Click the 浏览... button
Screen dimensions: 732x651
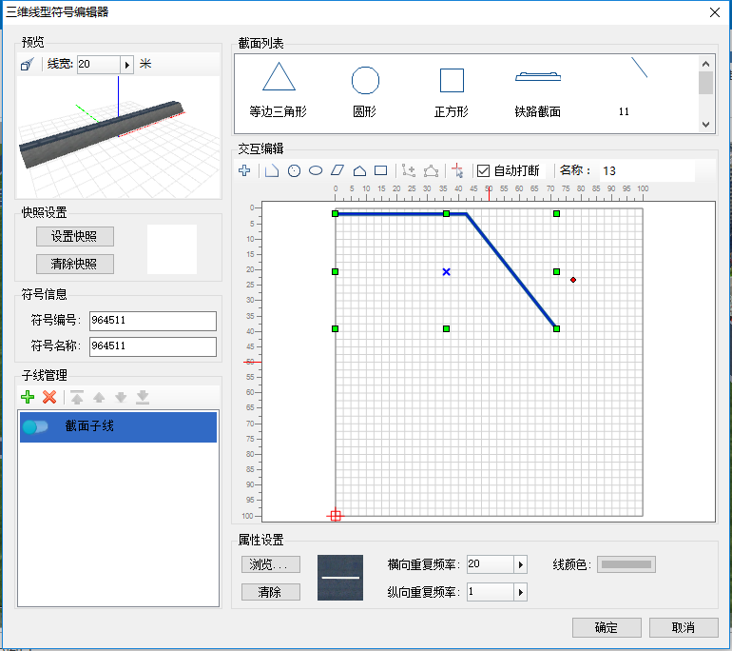[x=271, y=564]
